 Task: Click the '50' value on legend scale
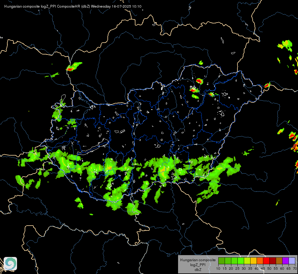click(269, 269)
